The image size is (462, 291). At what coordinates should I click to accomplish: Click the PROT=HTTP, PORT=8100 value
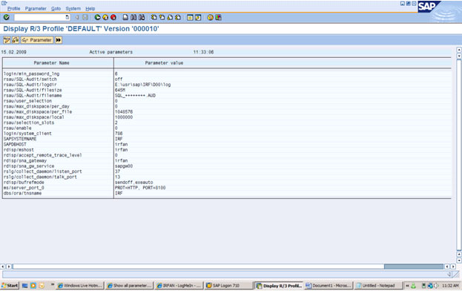tap(140, 188)
